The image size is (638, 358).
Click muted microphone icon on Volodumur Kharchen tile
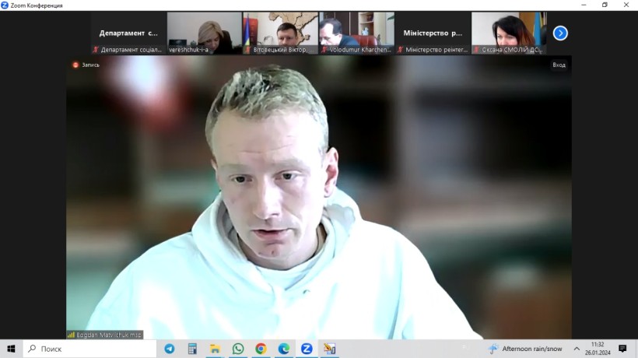click(324, 50)
